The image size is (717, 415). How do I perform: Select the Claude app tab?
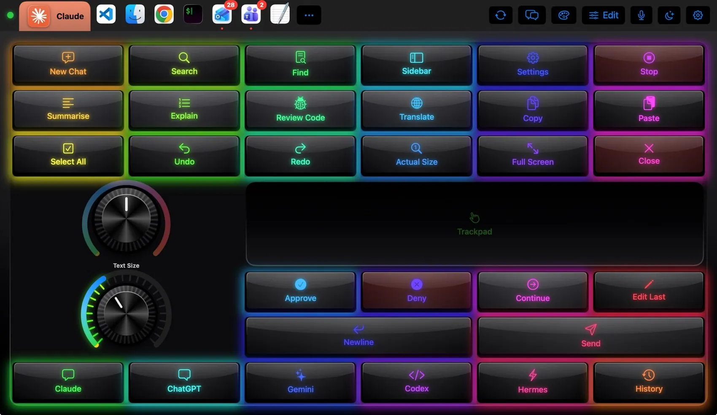pos(55,16)
